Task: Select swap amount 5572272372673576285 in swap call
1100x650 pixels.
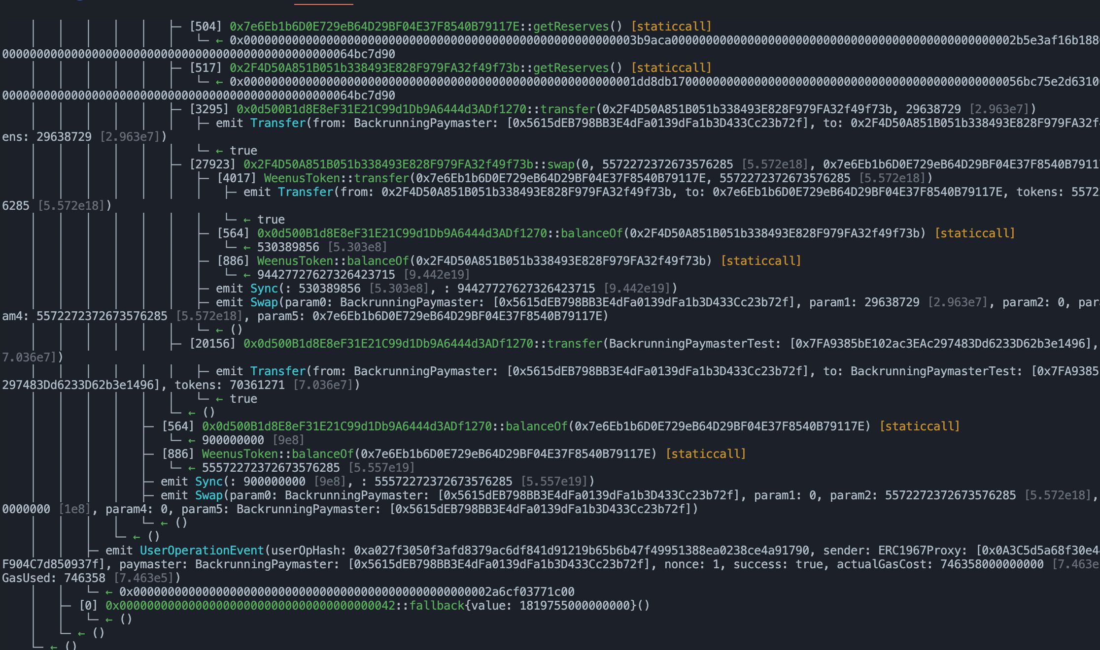Action: coord(668,164)
